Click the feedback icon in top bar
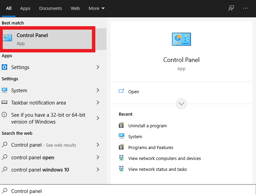This screenshot has width=256, height=195. tap(231, 8)
